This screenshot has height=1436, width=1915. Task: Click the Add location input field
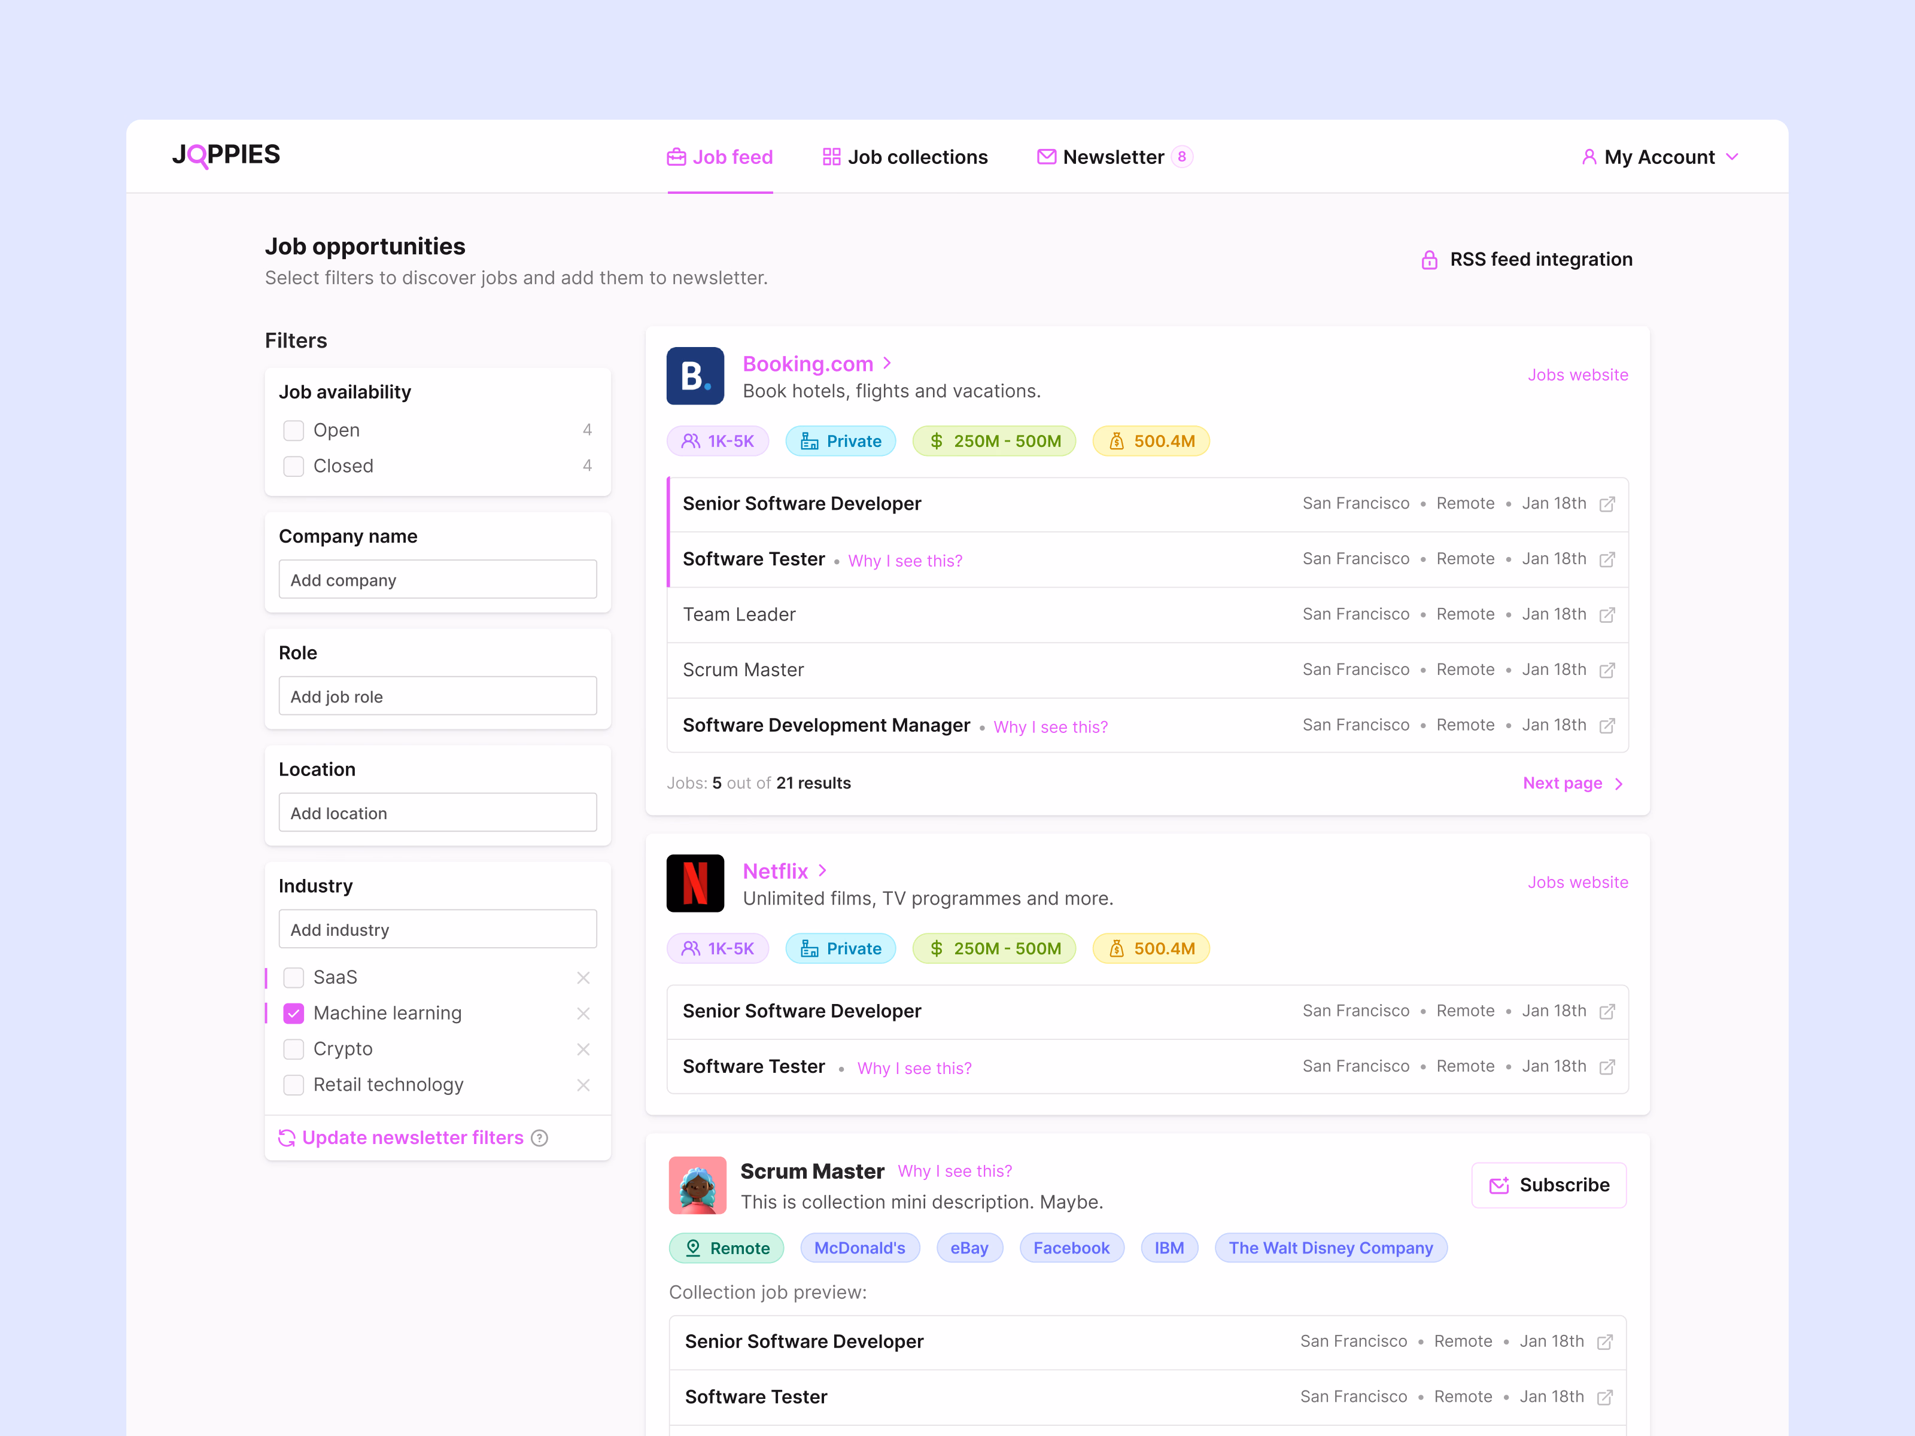438,813
